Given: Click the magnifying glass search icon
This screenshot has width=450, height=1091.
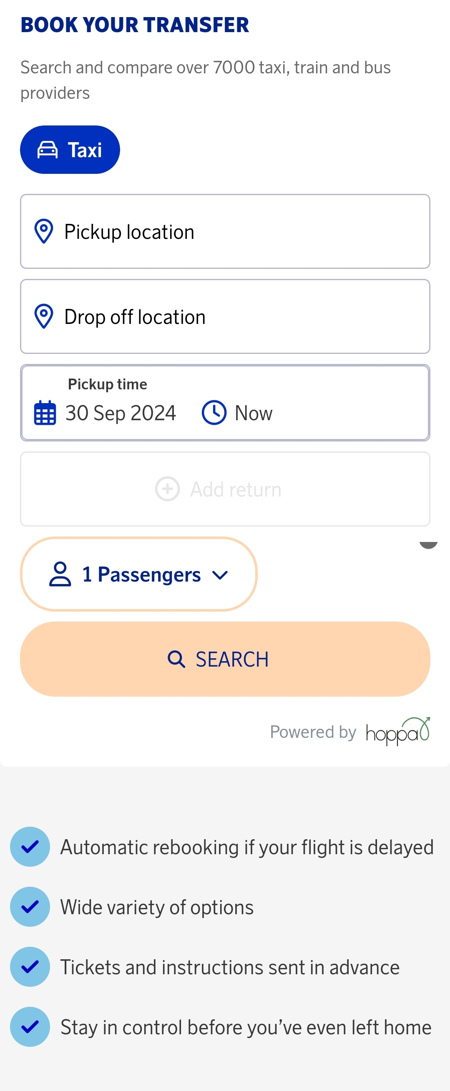Looking at the screenshot, I should 176,660.
